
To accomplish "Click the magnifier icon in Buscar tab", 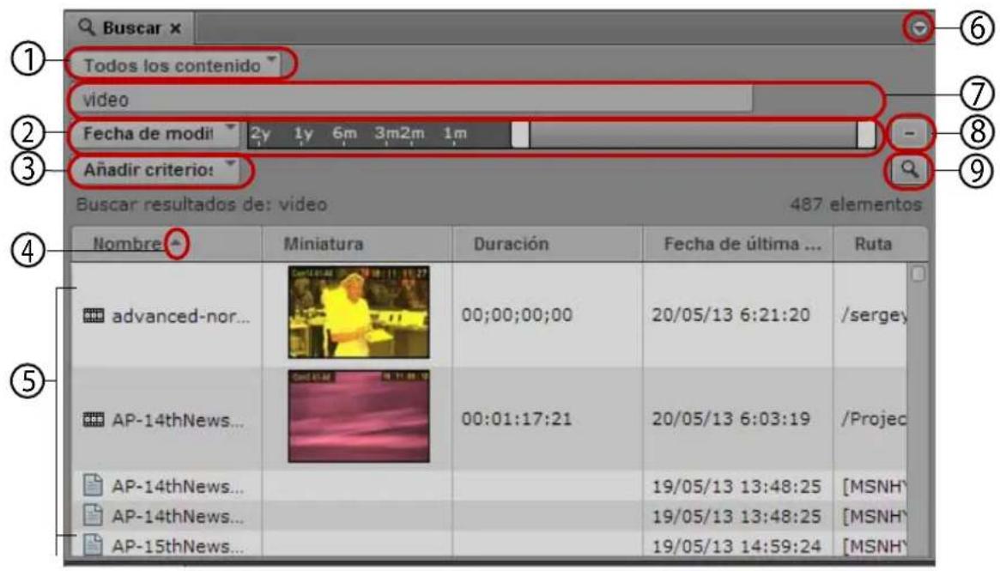I will 86,27.
